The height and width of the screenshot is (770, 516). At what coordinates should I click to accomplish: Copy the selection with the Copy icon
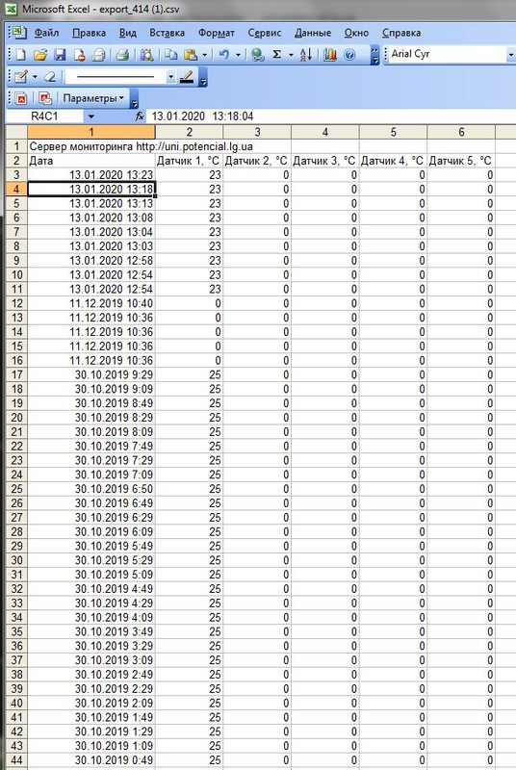pyautogui.click(x=170, y=55)
